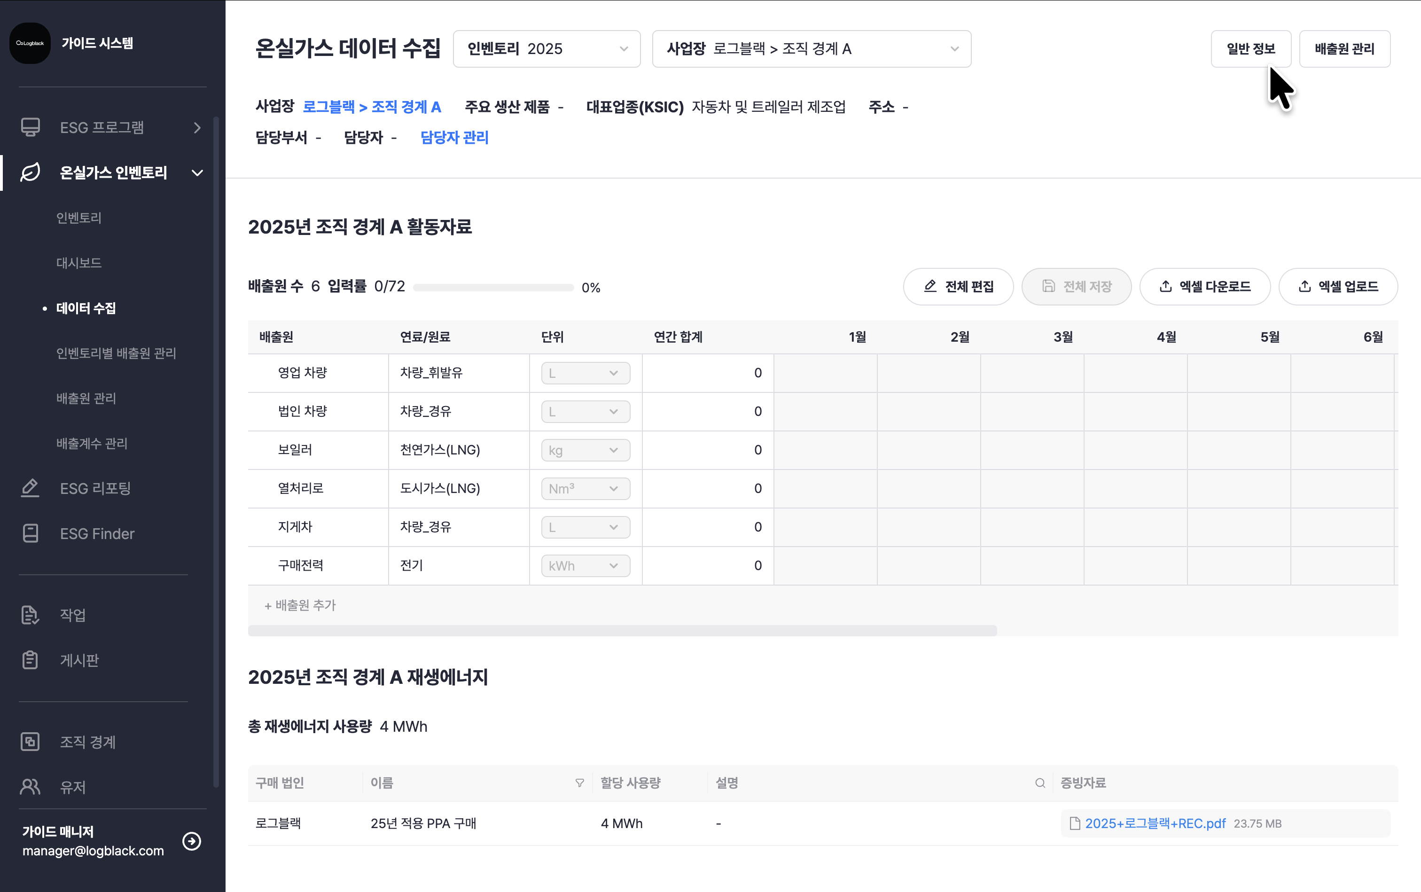Click the ESG Finder book icon

click(x=30, y=533)
